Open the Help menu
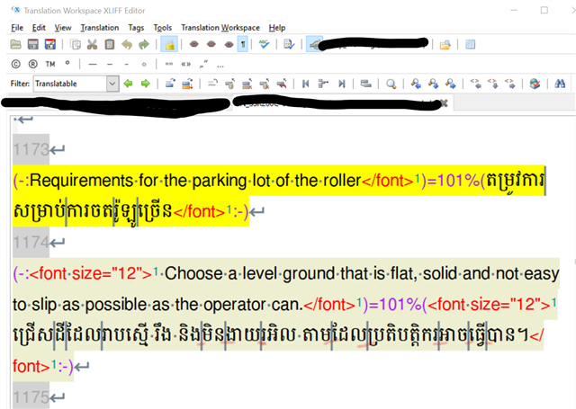Image resolution: width=576 pixels, height=409 pixels. (x=277, y=28)
